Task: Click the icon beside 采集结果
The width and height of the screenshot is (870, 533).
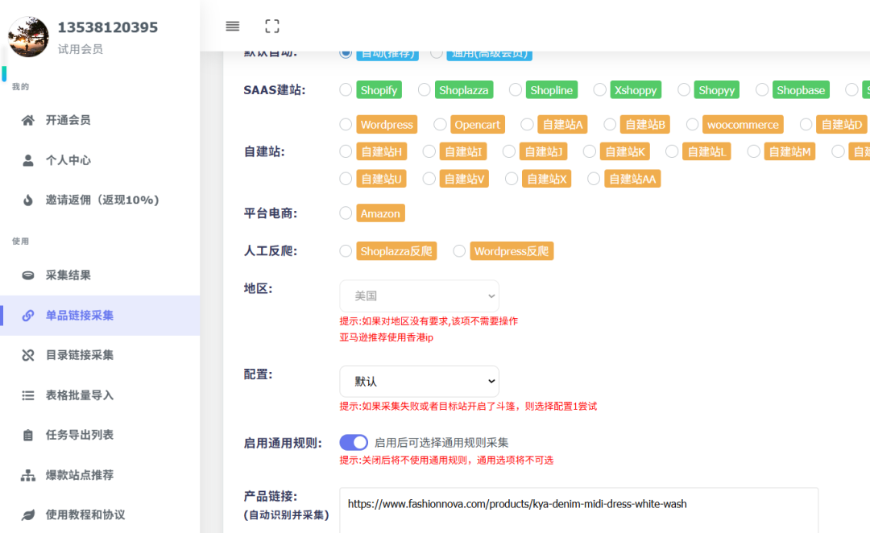Action: pyautogui.click(x=28, y=275)
